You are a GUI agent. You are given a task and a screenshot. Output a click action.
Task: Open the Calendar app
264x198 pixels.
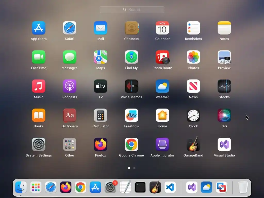(x=162, y=28)
